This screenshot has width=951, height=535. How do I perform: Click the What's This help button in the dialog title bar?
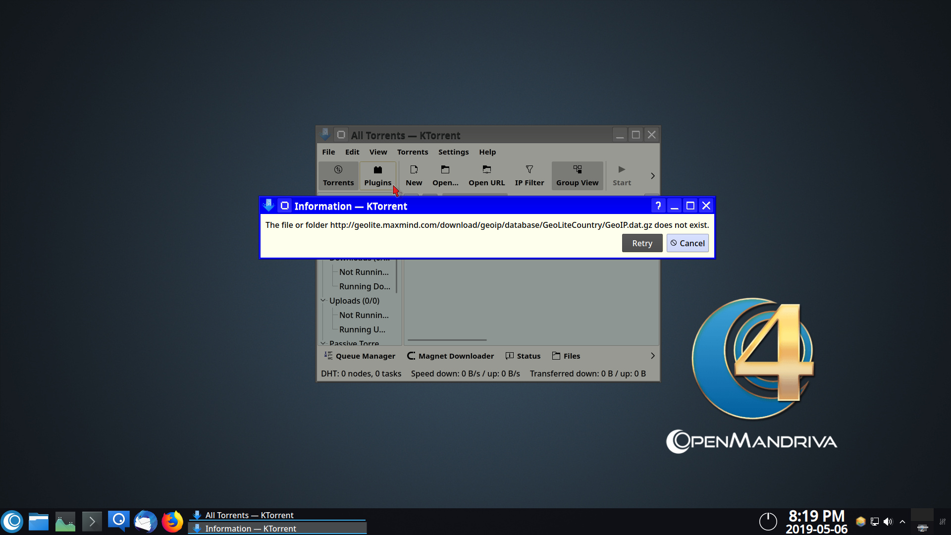click(658, 206)
